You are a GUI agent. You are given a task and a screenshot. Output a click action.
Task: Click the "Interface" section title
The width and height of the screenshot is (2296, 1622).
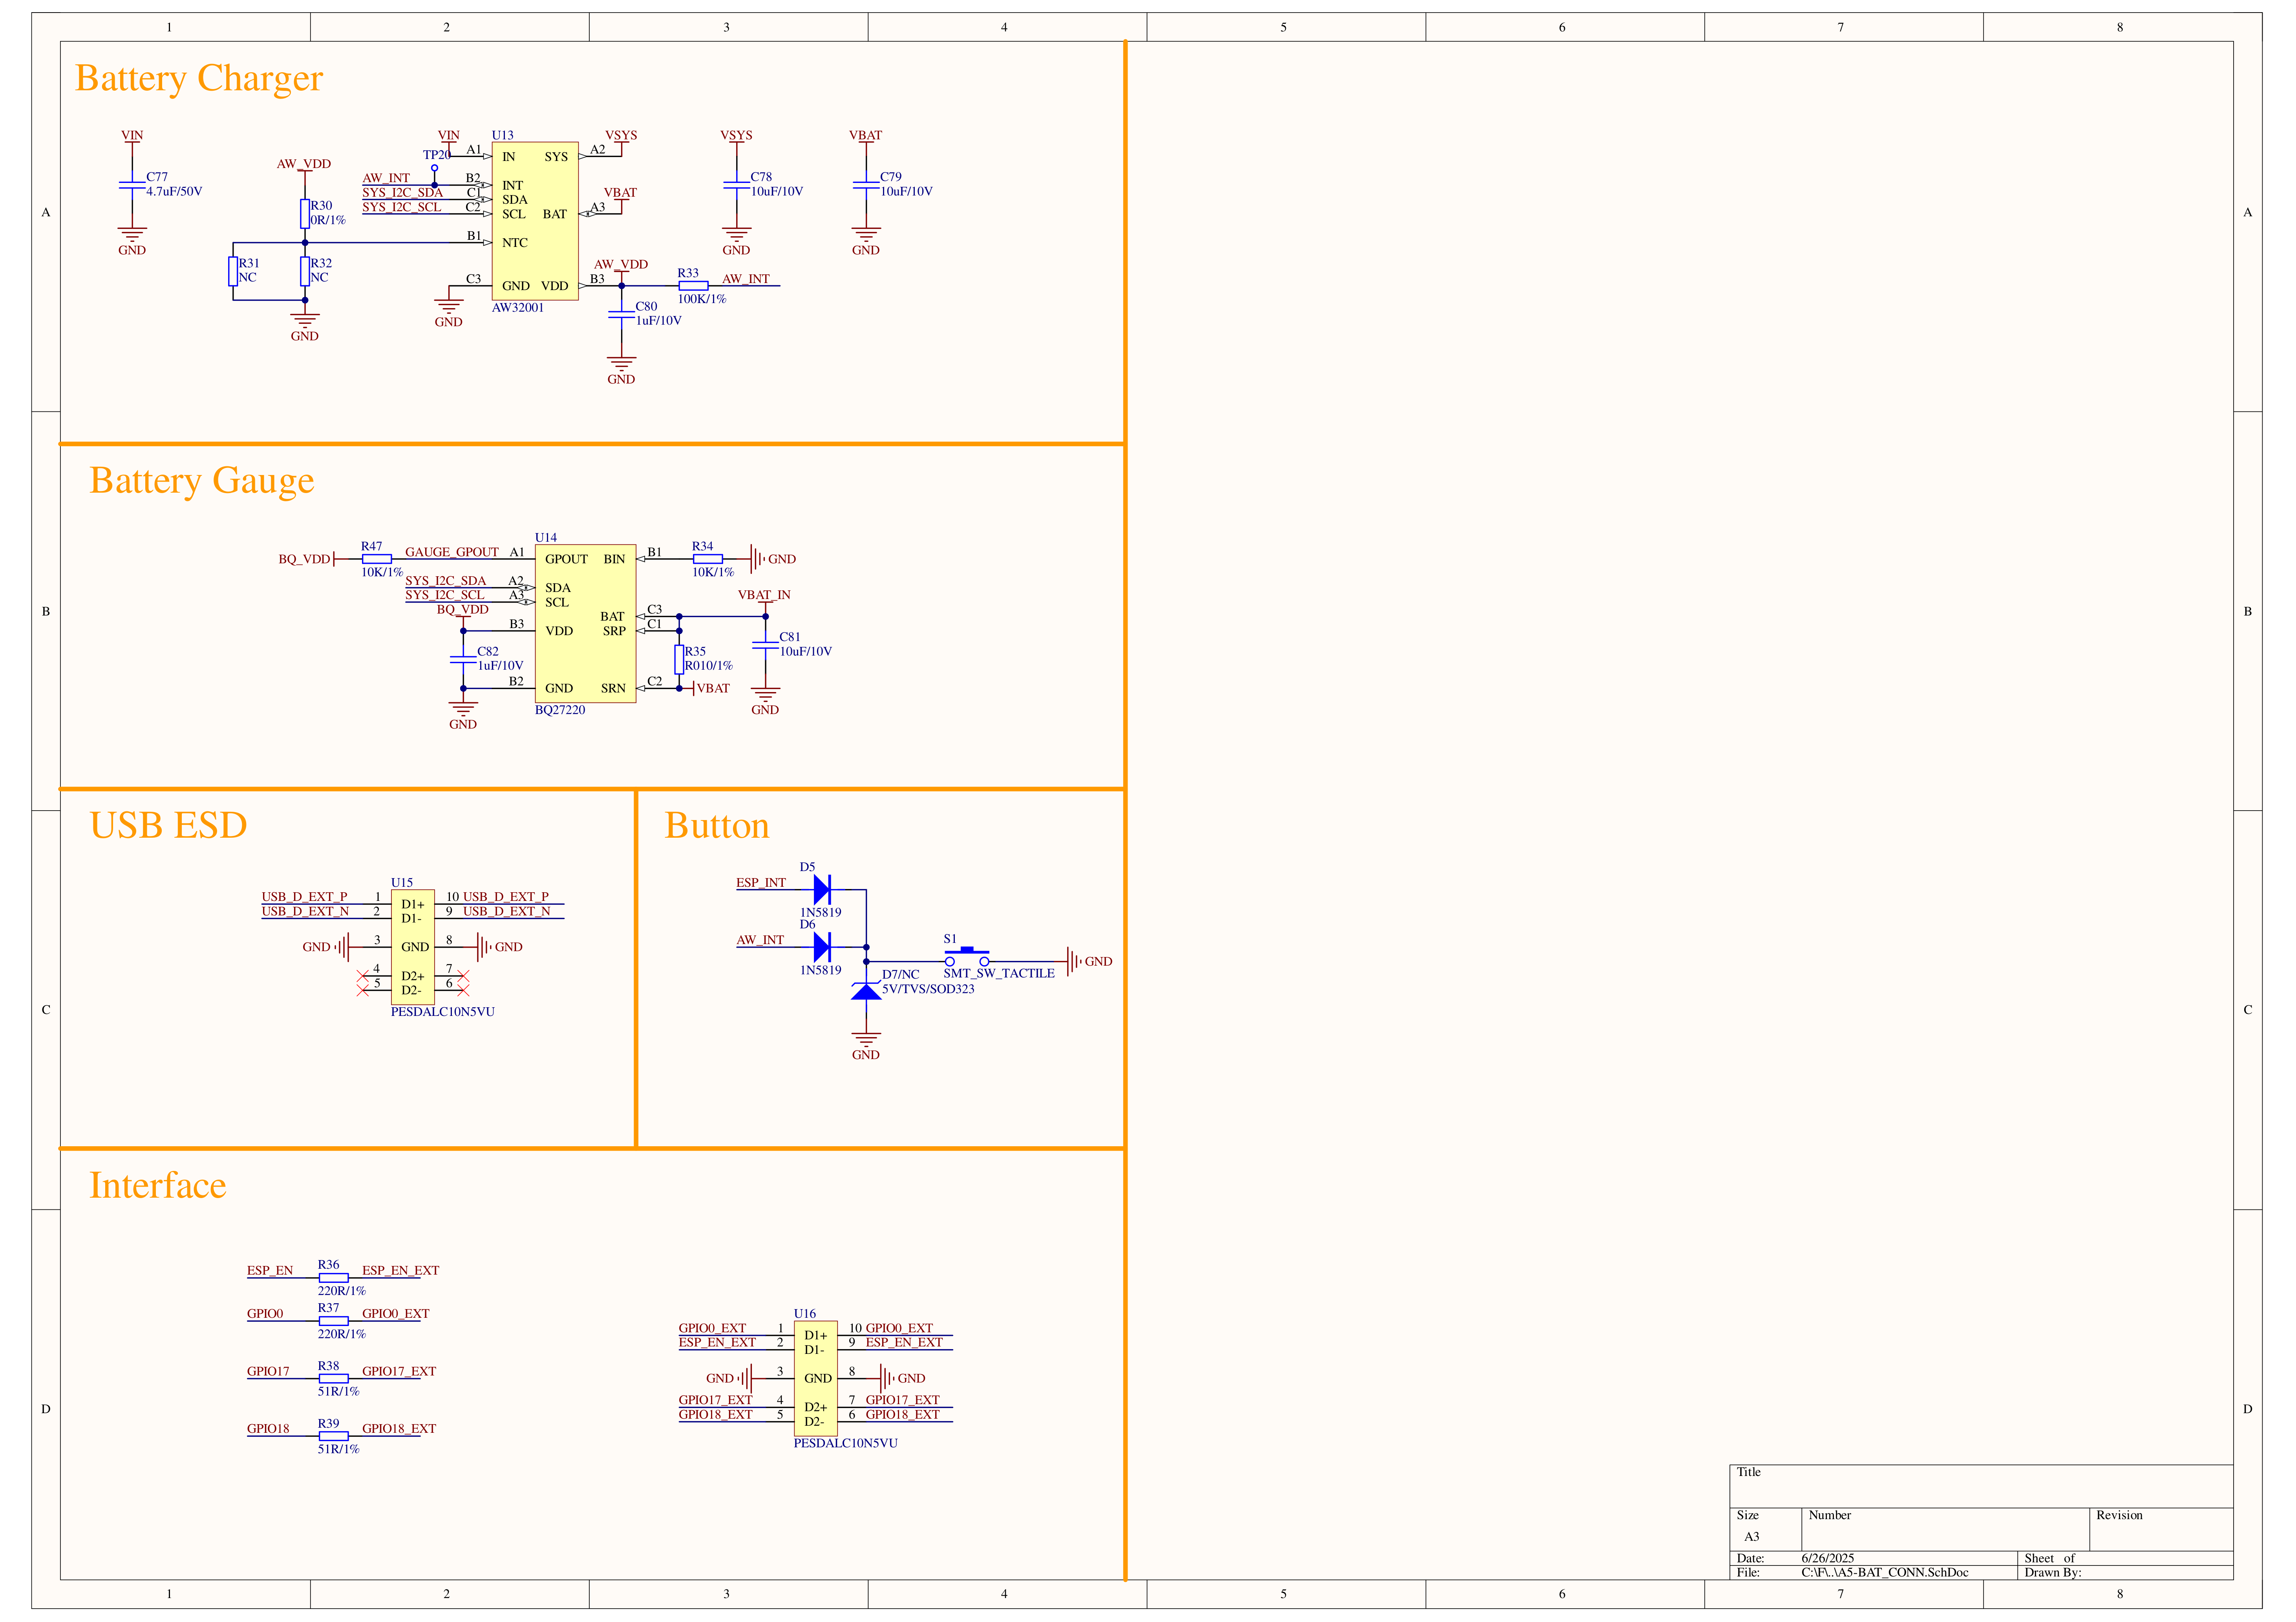158,1185
